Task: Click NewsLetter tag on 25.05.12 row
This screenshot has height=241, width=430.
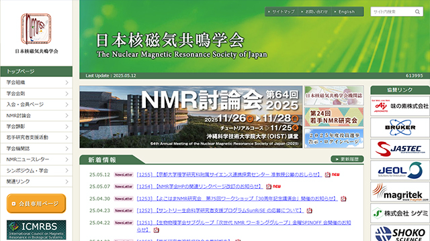Action: point(124,175)
